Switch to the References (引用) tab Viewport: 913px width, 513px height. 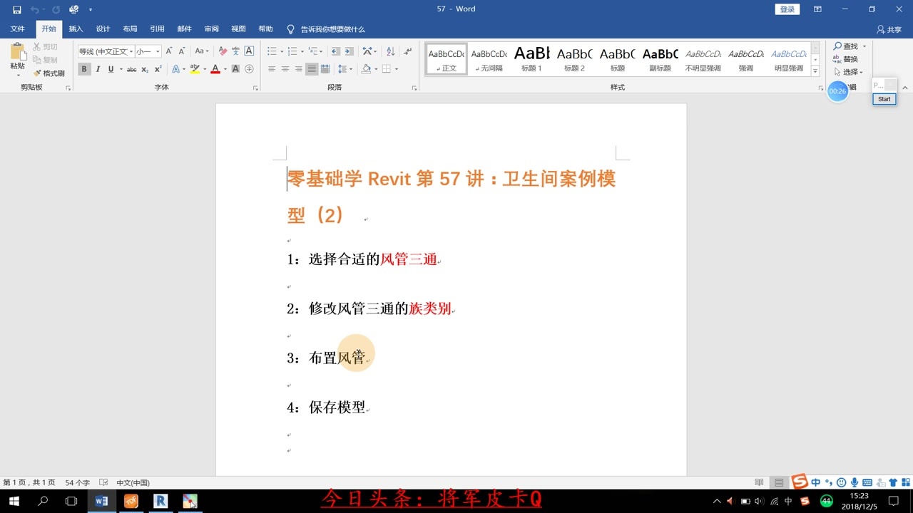coord(157,29)
